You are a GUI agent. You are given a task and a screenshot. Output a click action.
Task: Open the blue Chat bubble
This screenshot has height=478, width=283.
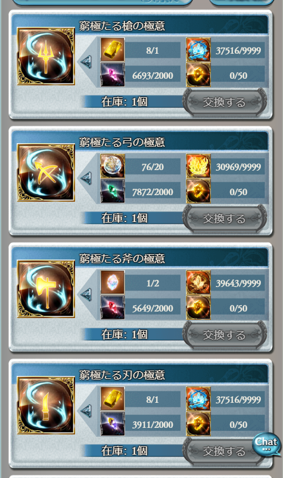[x=266, y=445]
